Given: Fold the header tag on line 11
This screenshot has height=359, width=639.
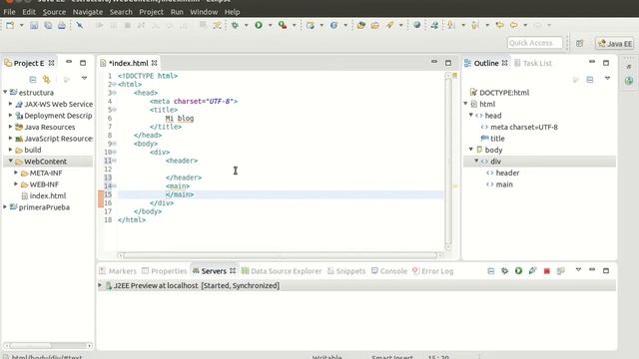Looking at the screenshot, I should 115,161.
